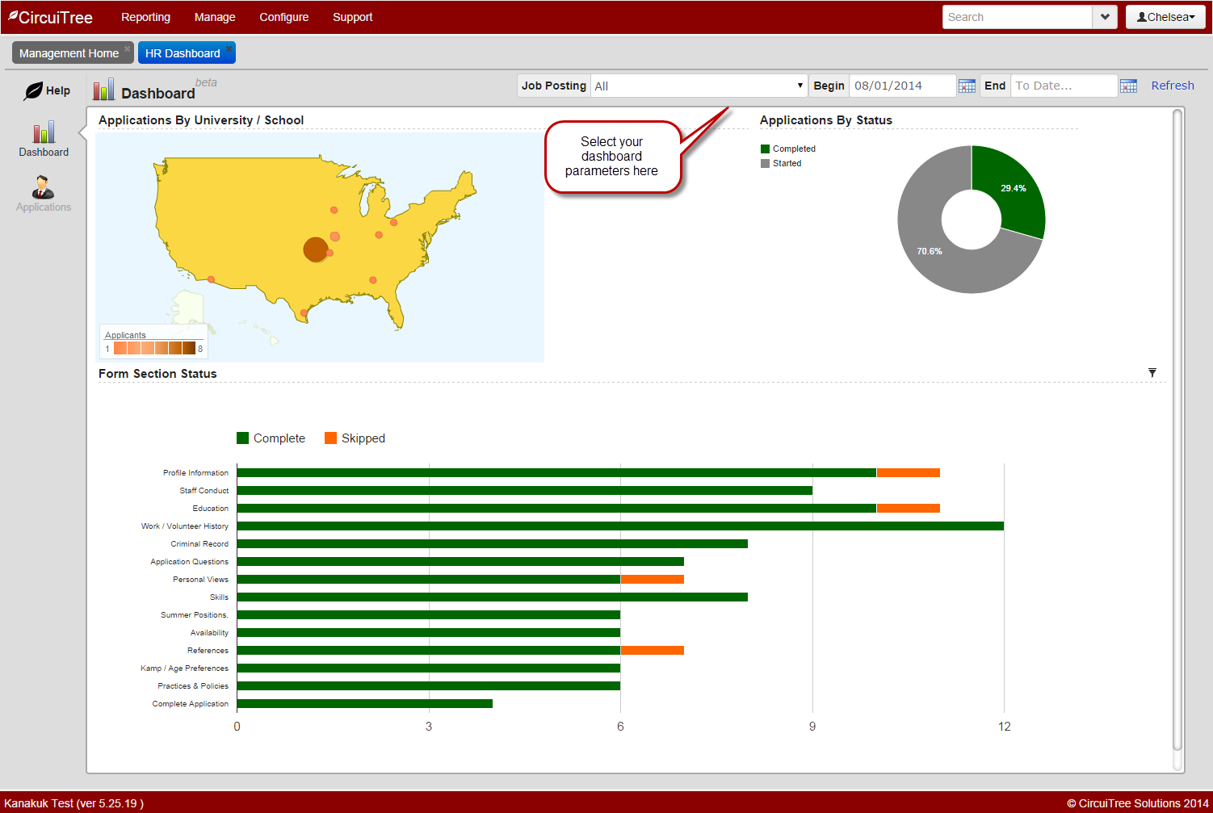Open Applications sidebar person icon
Viewport: 1213px width, 813px height.
pos(43,188)
